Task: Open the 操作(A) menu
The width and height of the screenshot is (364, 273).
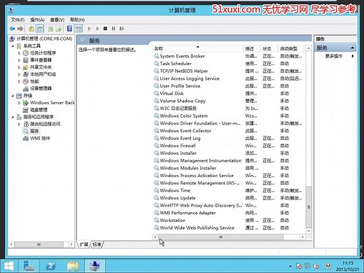Action: [37, 20]
